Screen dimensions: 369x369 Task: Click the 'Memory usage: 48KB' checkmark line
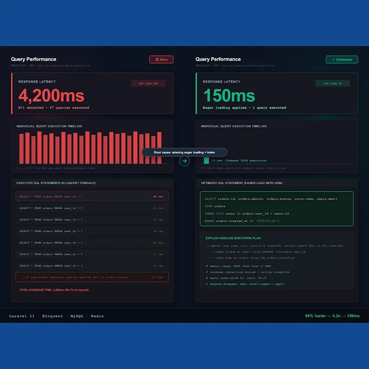(238, 266)
